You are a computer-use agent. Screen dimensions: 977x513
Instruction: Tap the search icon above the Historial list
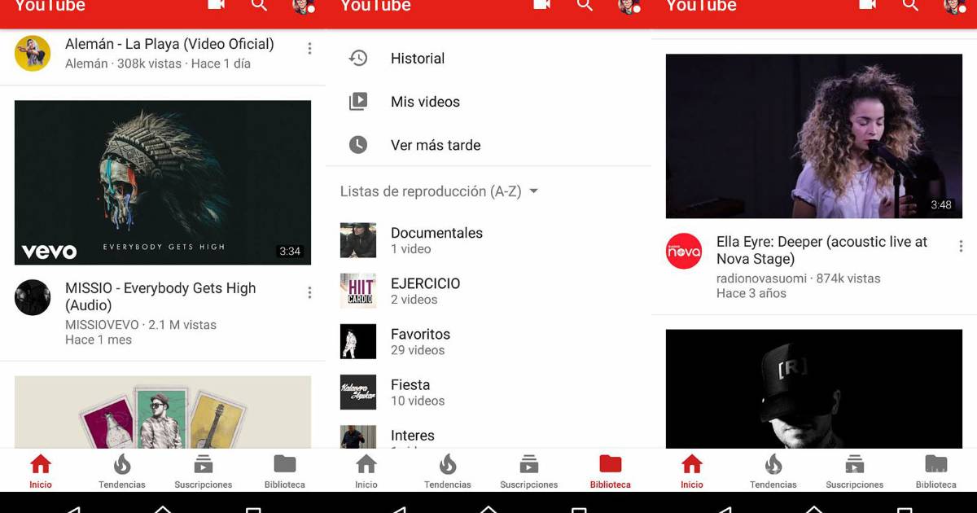click(585, 7)
